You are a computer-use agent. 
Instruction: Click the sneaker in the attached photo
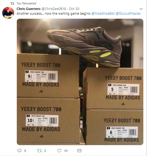(x=85, y=47)
